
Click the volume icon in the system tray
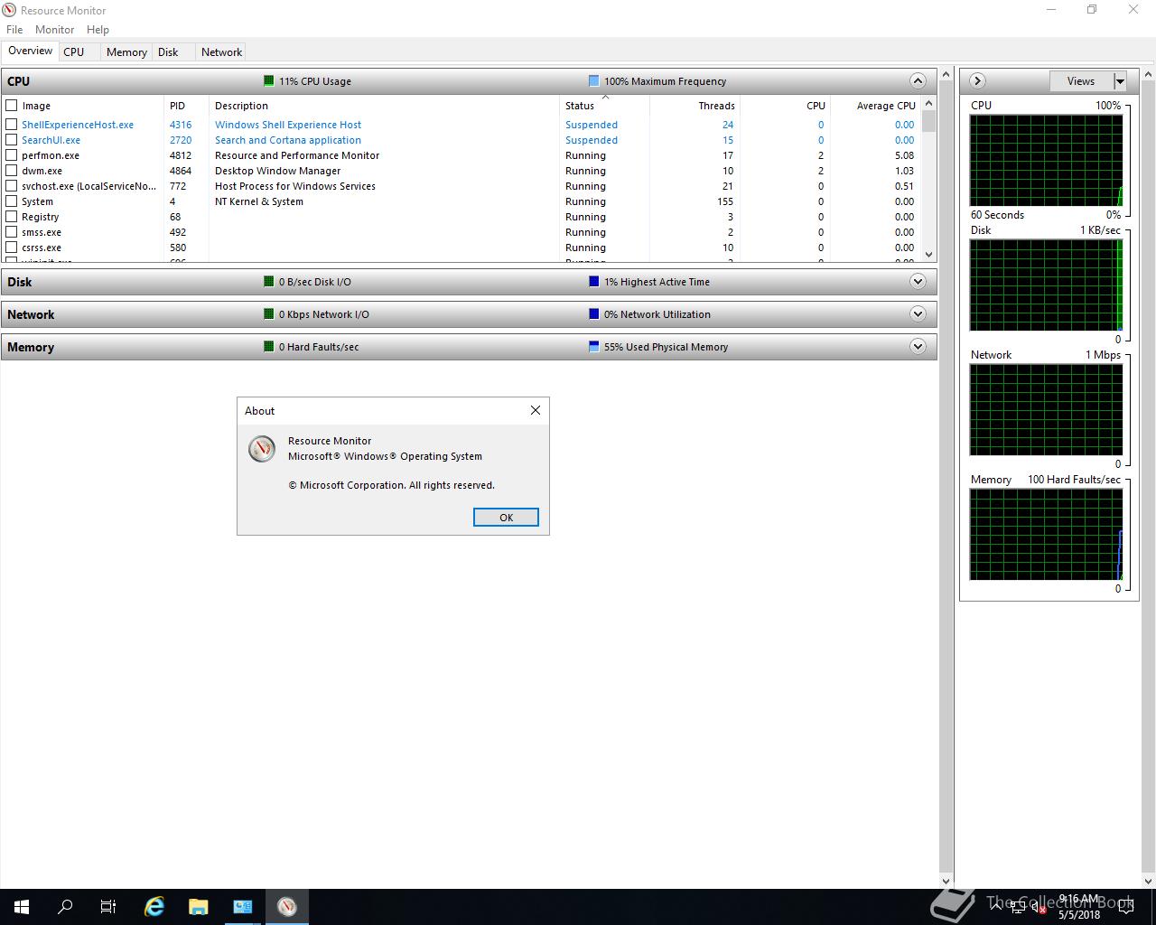click(x=1038, y=907)
